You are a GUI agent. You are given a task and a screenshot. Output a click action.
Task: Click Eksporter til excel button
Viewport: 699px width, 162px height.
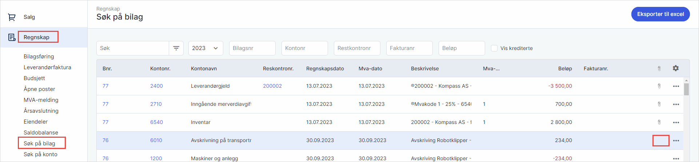[x=660, y=14]
